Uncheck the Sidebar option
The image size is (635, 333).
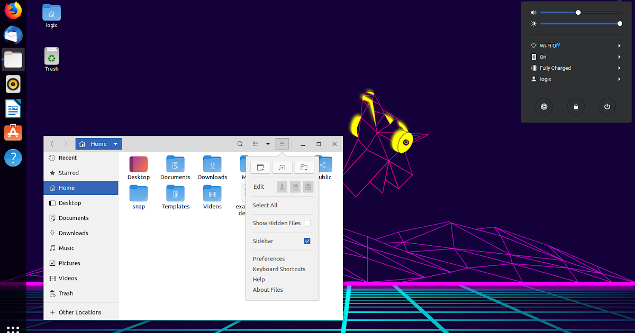click(307, 240)
